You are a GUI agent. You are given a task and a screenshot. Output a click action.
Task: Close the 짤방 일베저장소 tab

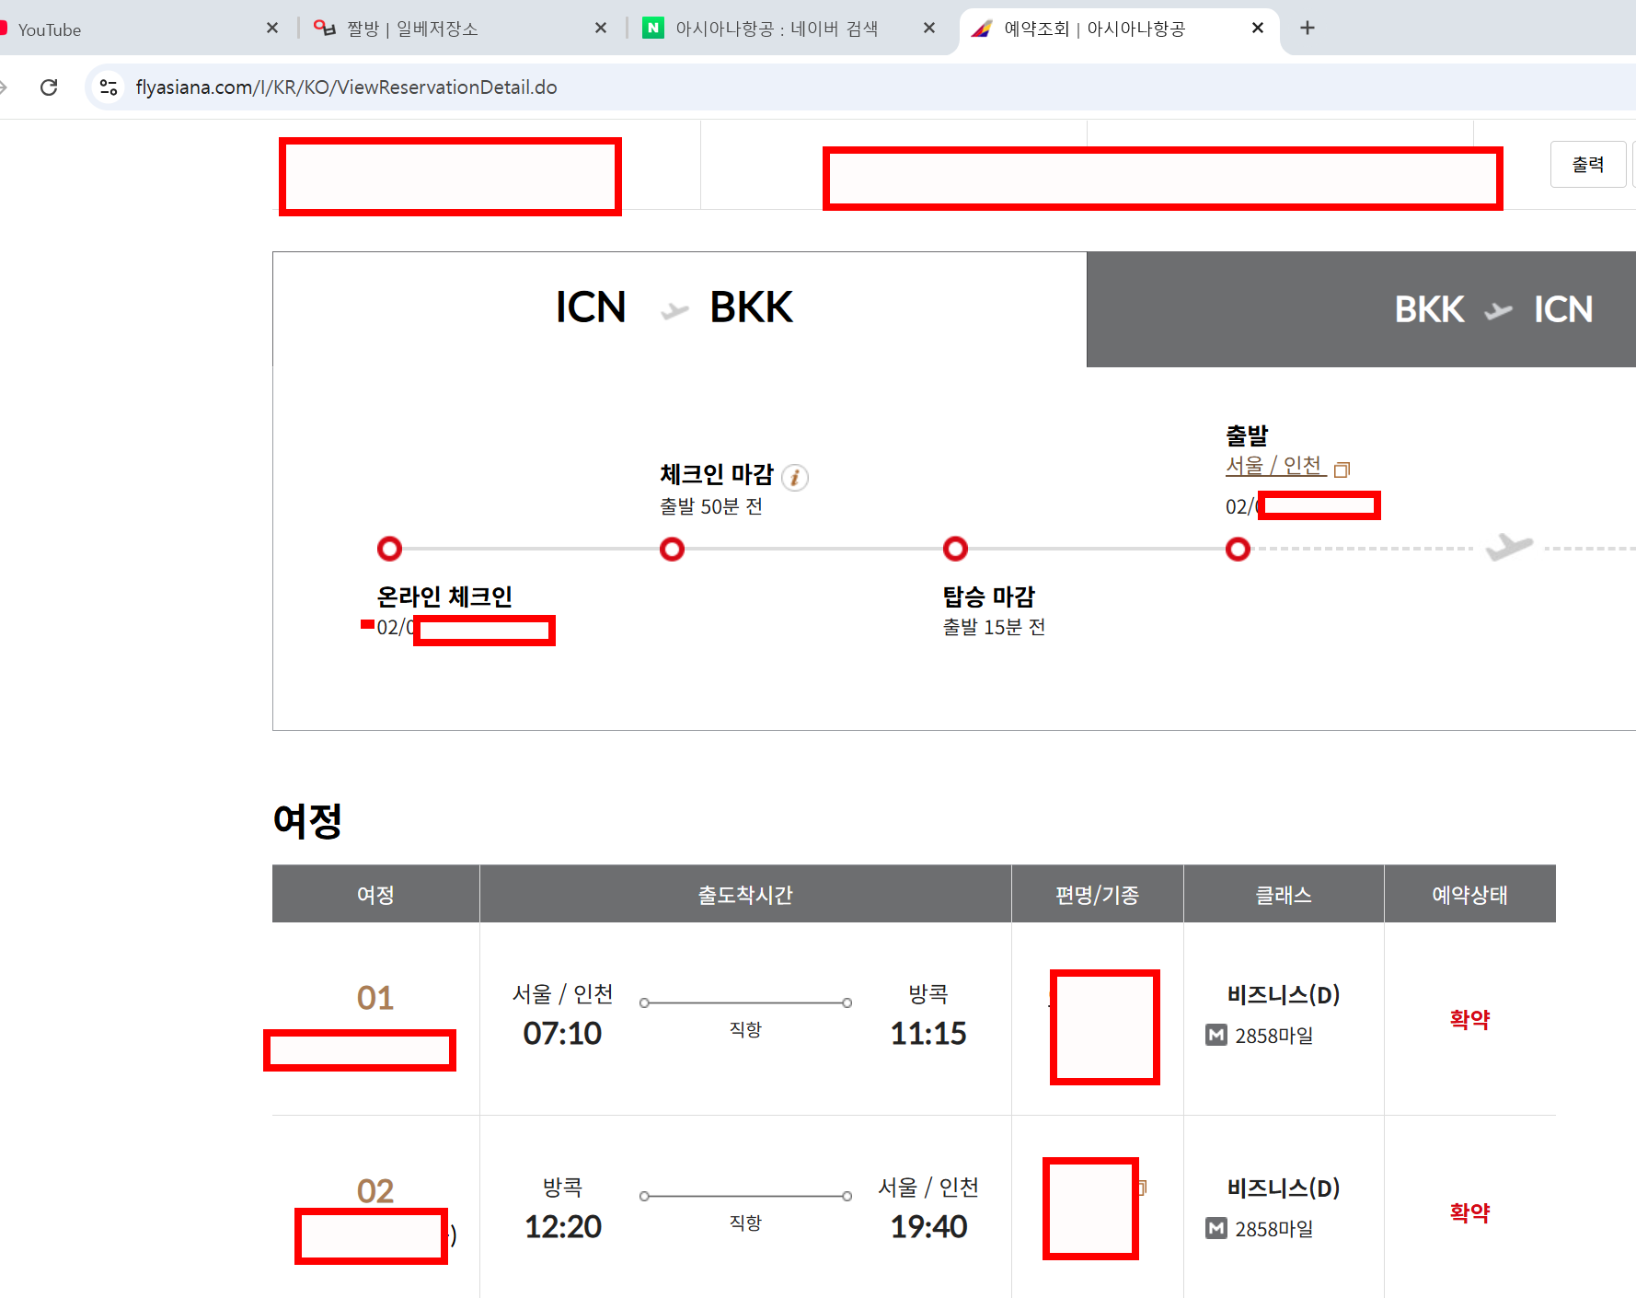click(x=600, y=29)
